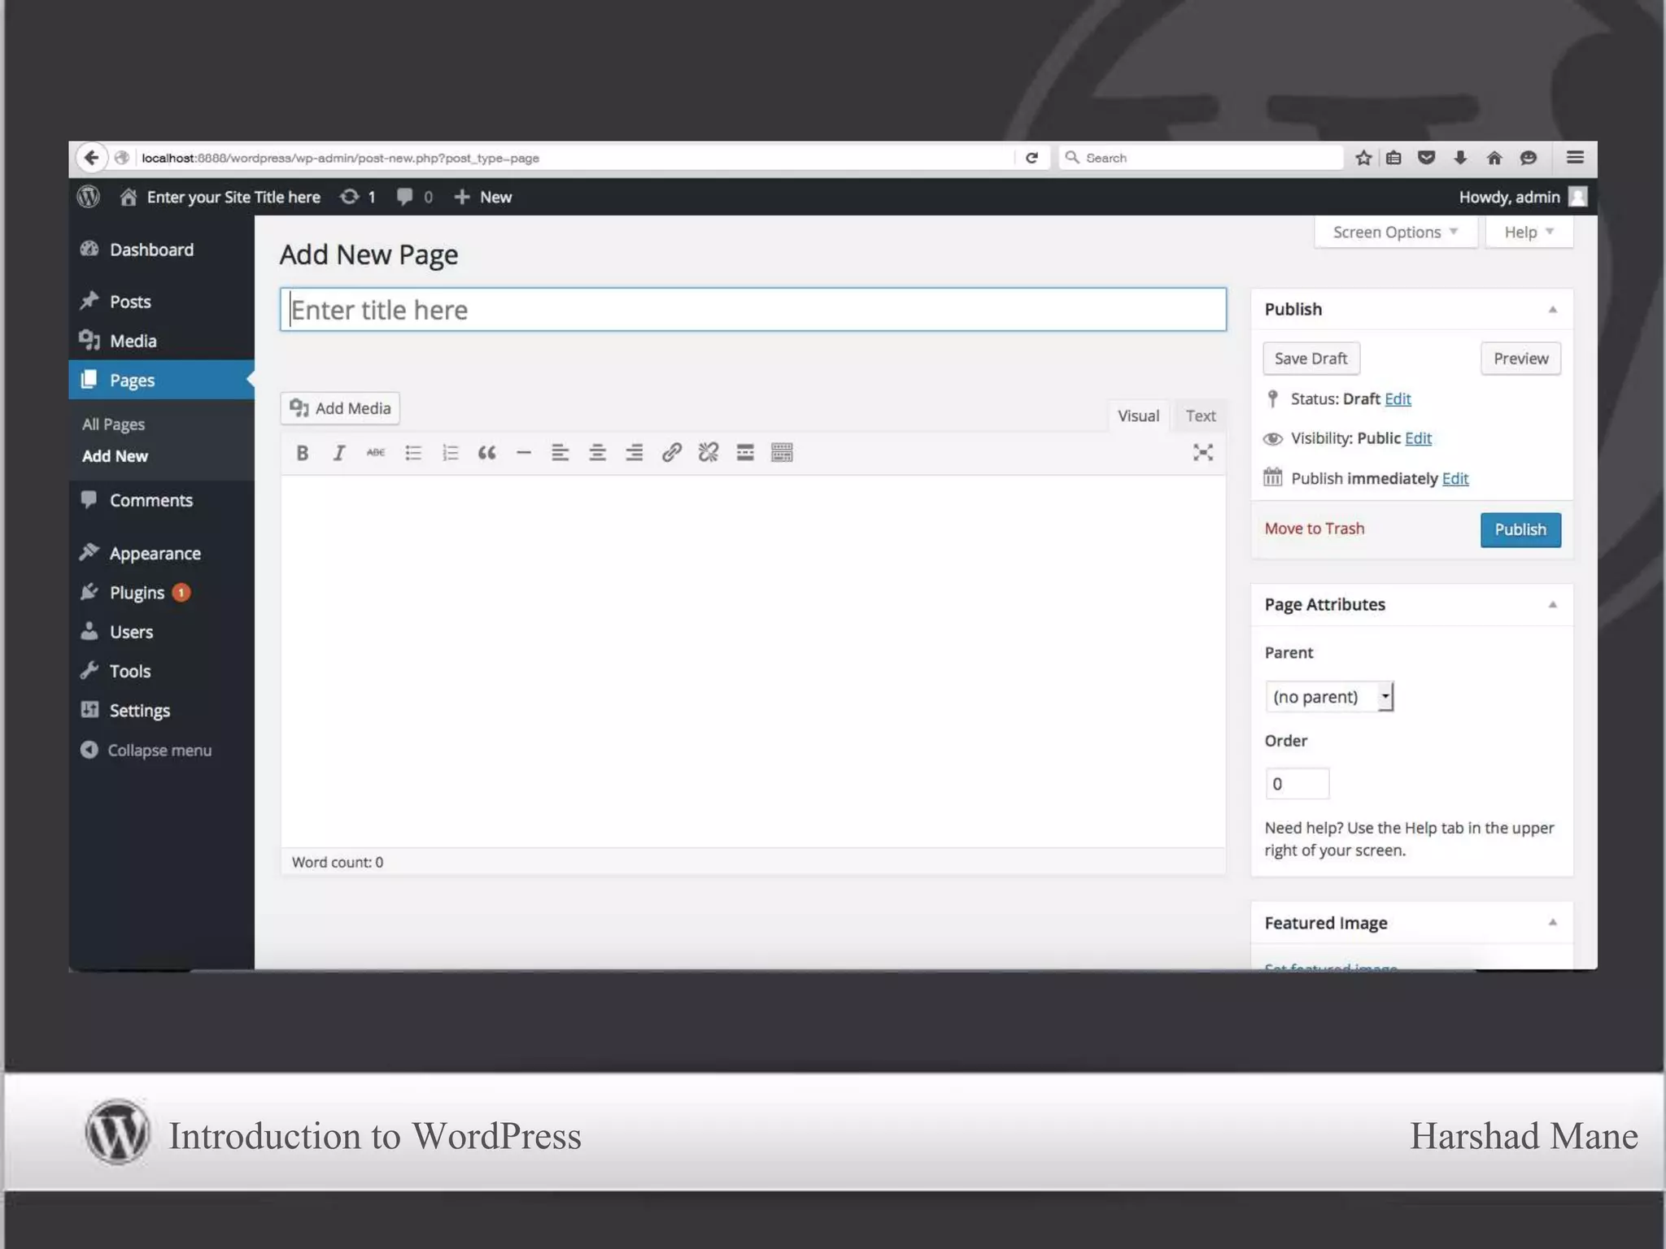This screenshot has height=1249, width=1666.
Task: Enter distraction-free fullscreen writing mode
Action: [1203, 453]
